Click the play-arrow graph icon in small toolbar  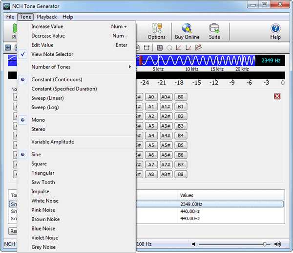coord(198,47)
